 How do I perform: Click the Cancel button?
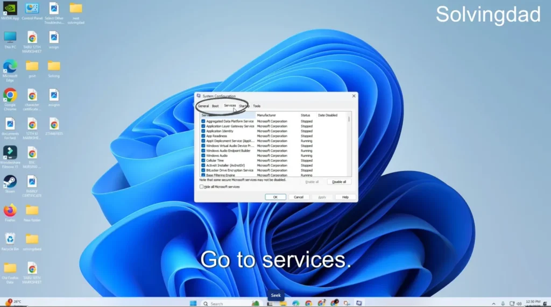coord(298,197)
